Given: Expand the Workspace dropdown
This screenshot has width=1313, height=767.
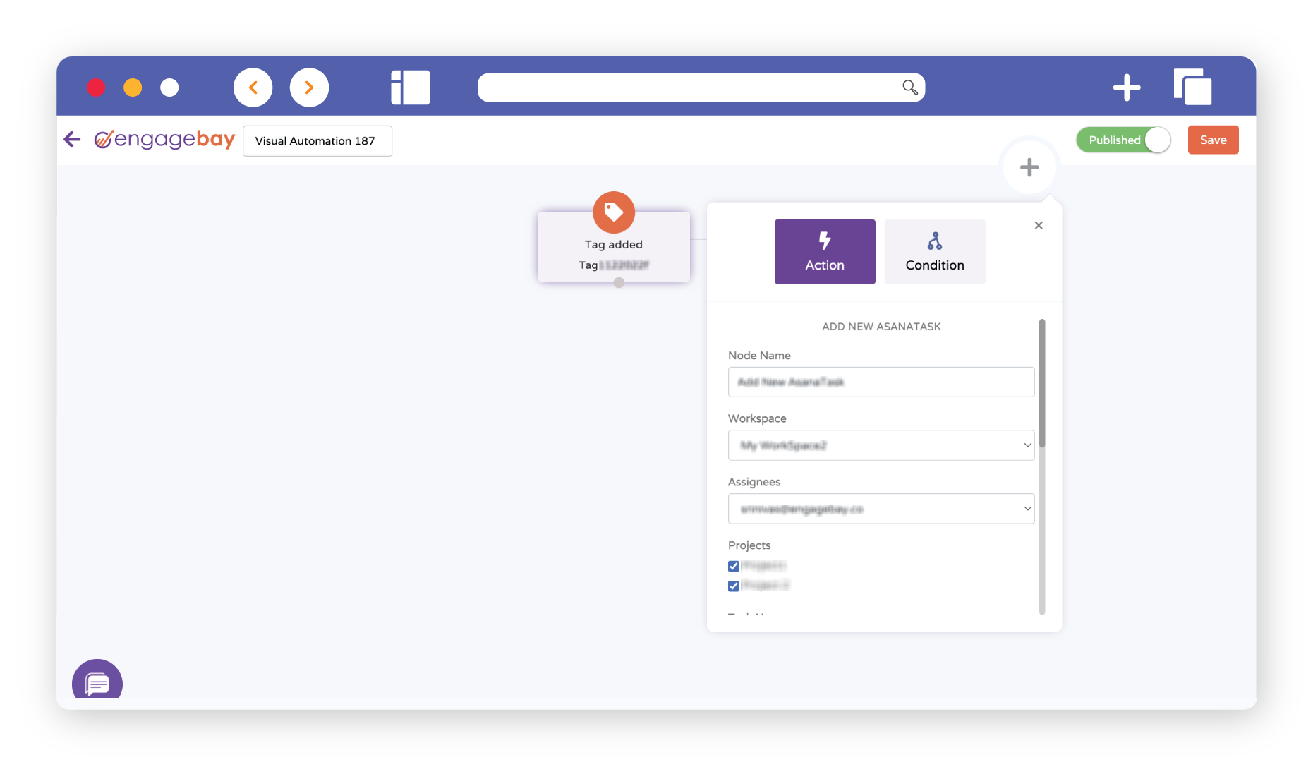Looking at the screenshot, I should click(x=881, y=445).
